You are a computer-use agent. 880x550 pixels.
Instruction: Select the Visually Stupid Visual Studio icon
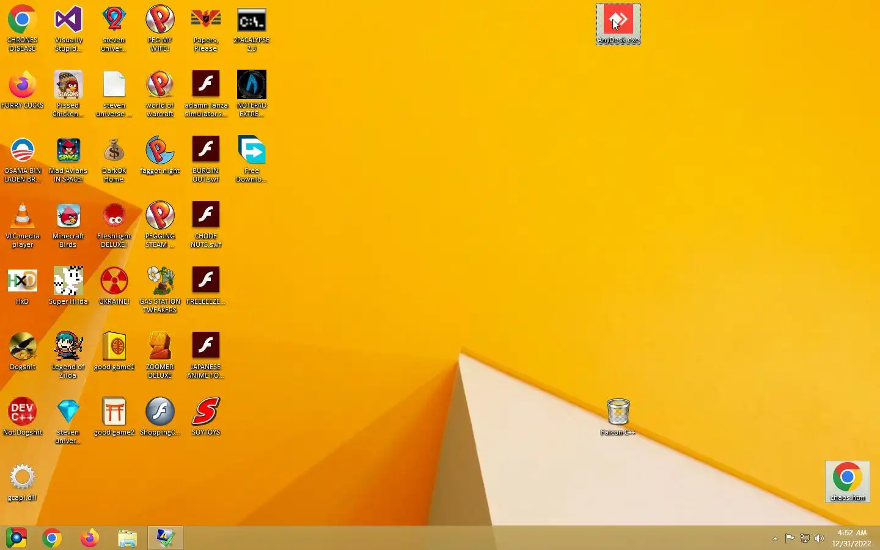(x=68, y=28)
